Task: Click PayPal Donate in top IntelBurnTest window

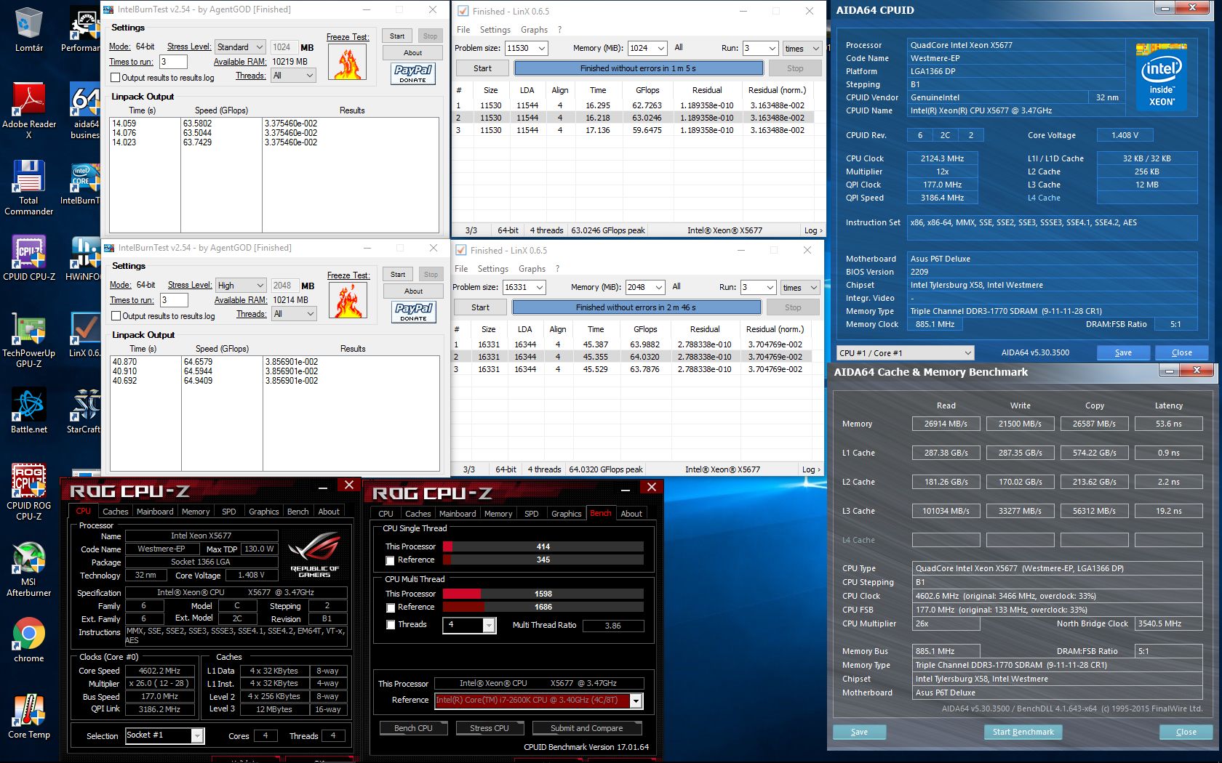Action: point(412,73)
